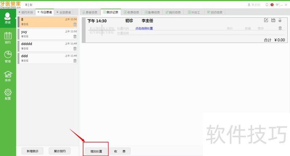Open the 影像信息 tab
The image size is (290, 156).
(152, 12)
